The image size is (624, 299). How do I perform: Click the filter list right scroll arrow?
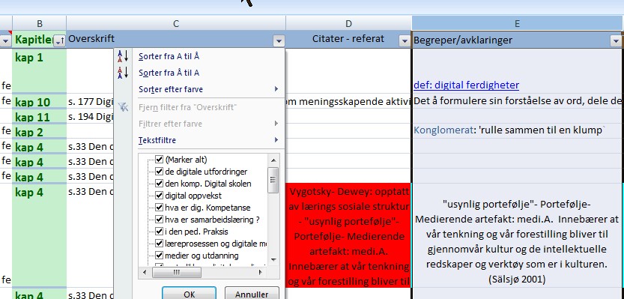tap(260, 272)
